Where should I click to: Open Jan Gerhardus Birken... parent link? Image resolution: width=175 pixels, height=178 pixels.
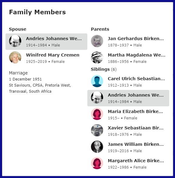coord(136,39)
